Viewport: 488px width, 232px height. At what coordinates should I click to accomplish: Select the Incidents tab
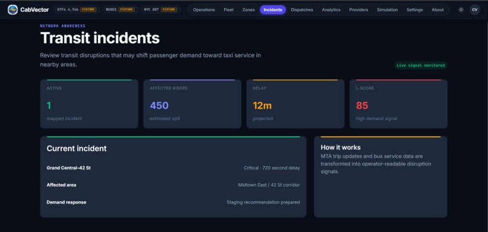[272, 10]
